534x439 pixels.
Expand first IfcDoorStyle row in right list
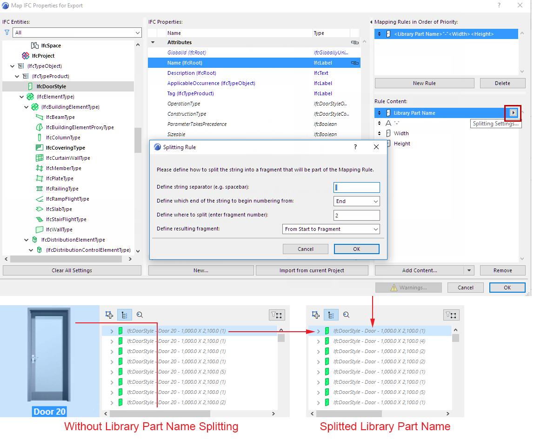(x=319, y=331)
